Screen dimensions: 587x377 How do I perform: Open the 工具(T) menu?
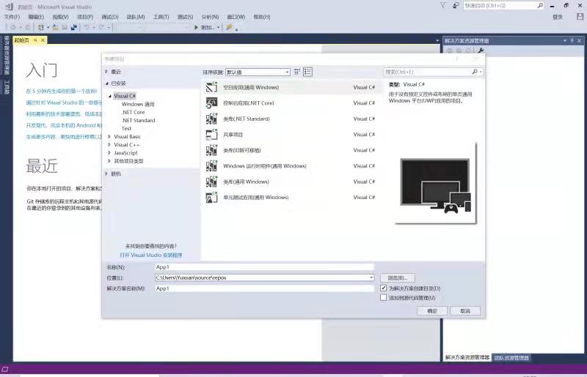click(161, 17)
